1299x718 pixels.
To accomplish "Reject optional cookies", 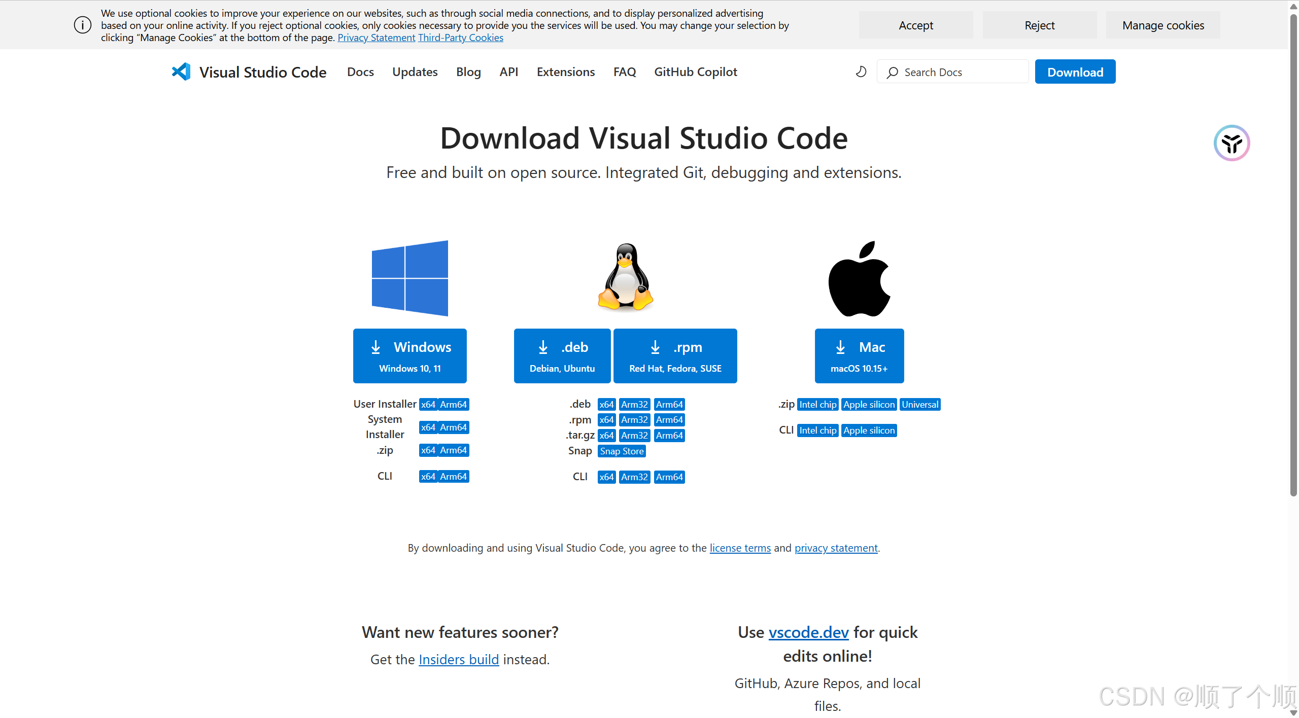I will click(1040, 25).
